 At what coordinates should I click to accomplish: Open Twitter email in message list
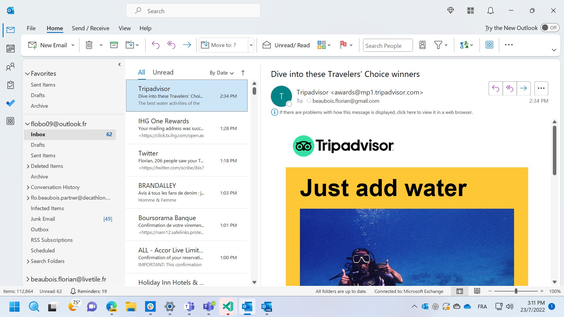(x=187, y=160)
